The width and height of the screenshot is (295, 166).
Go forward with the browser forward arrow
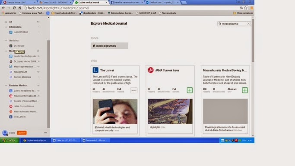pyautogui.click(x=9, y=8)
